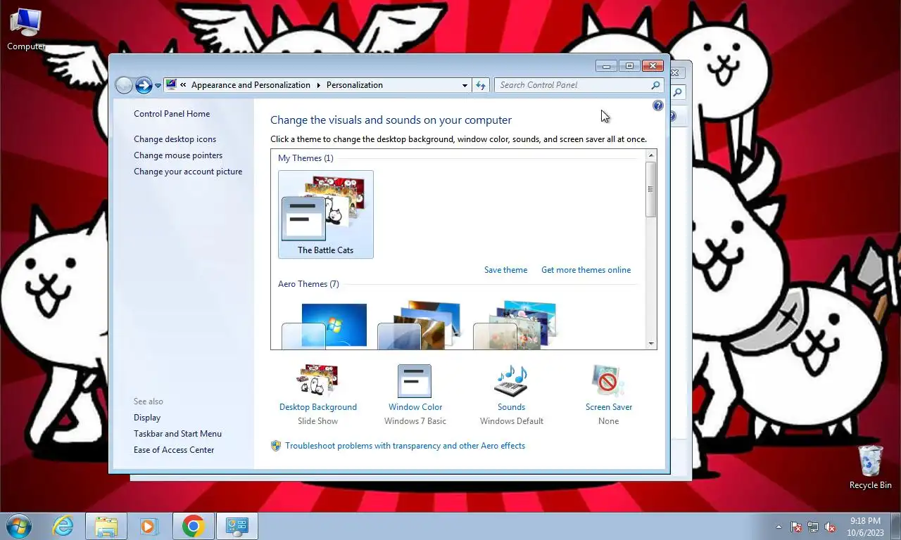This screenshot has width=901, height=540.
Task: Click Appearance and Personalization breadcrumb
Action: pos(251,85)
